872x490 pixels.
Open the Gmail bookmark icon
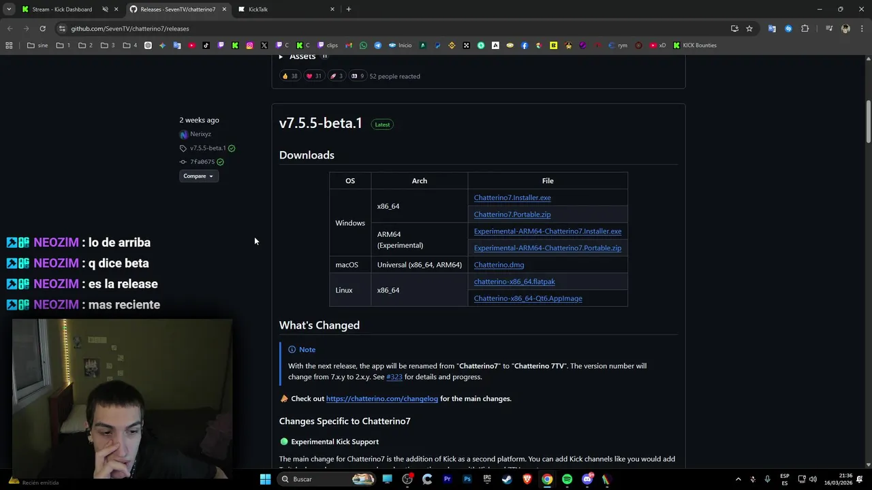pos(349,46)
